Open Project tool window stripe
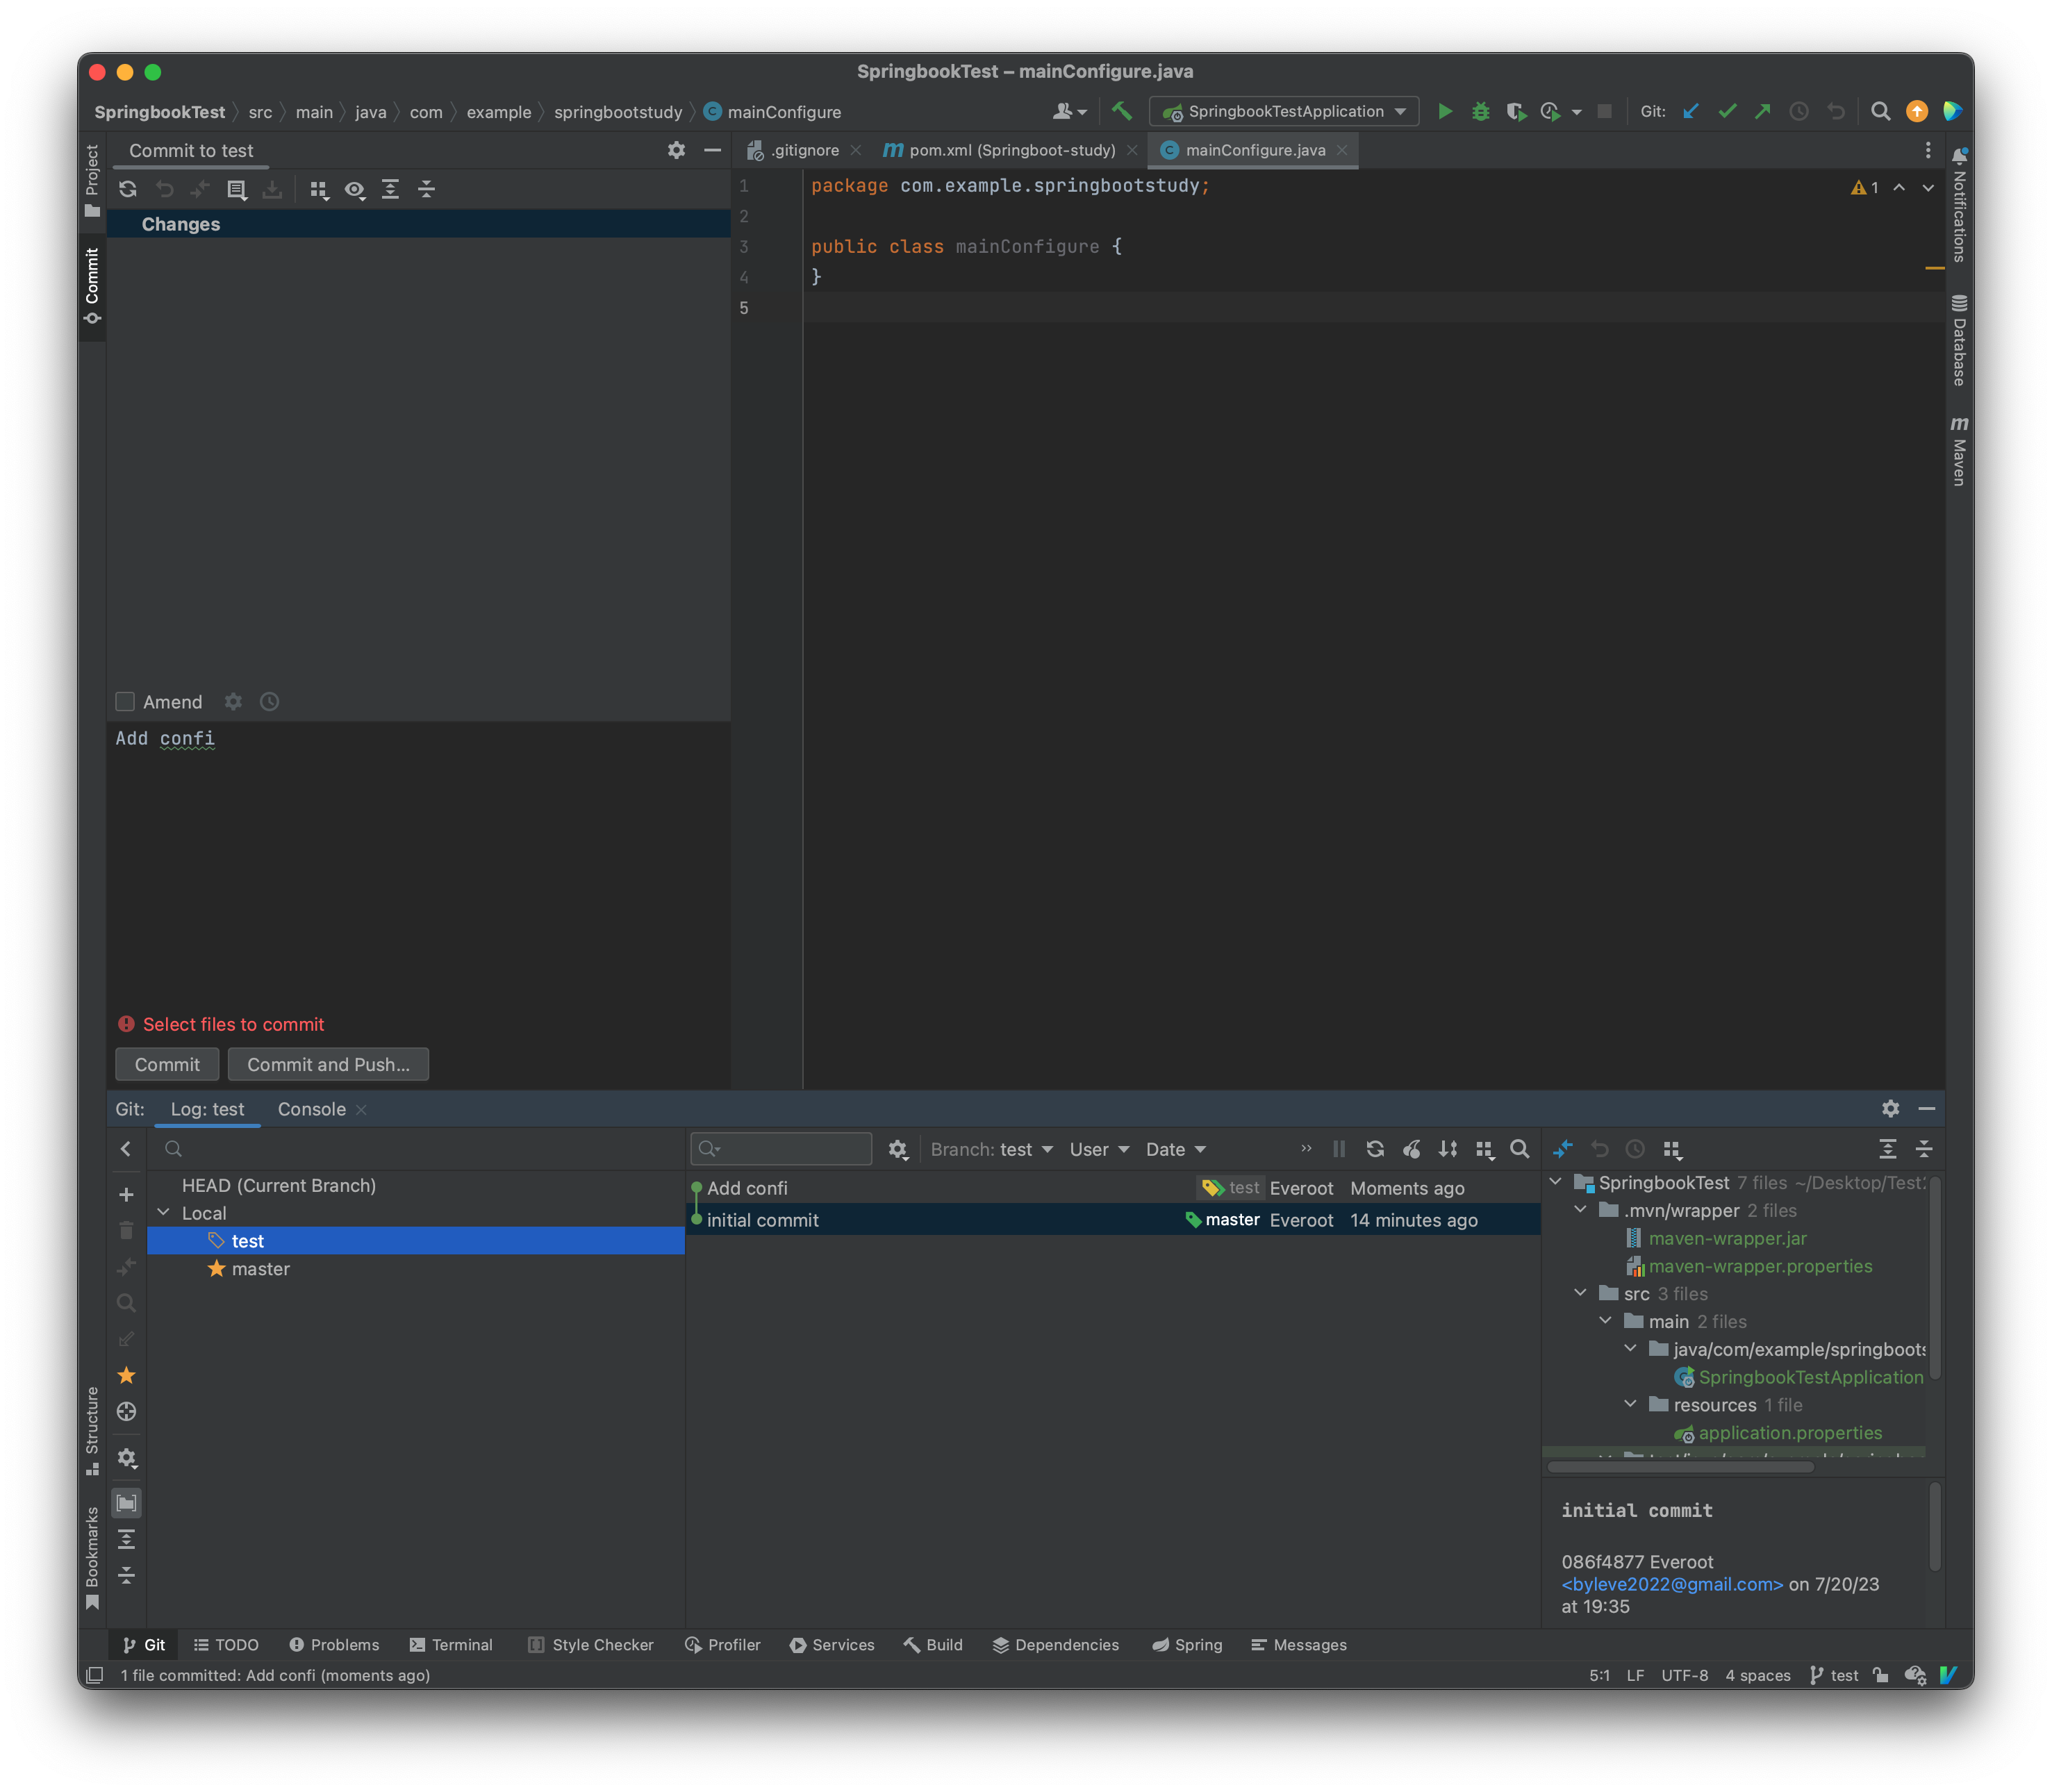This screenshot has width=2052, height=1792. point(92,181)
